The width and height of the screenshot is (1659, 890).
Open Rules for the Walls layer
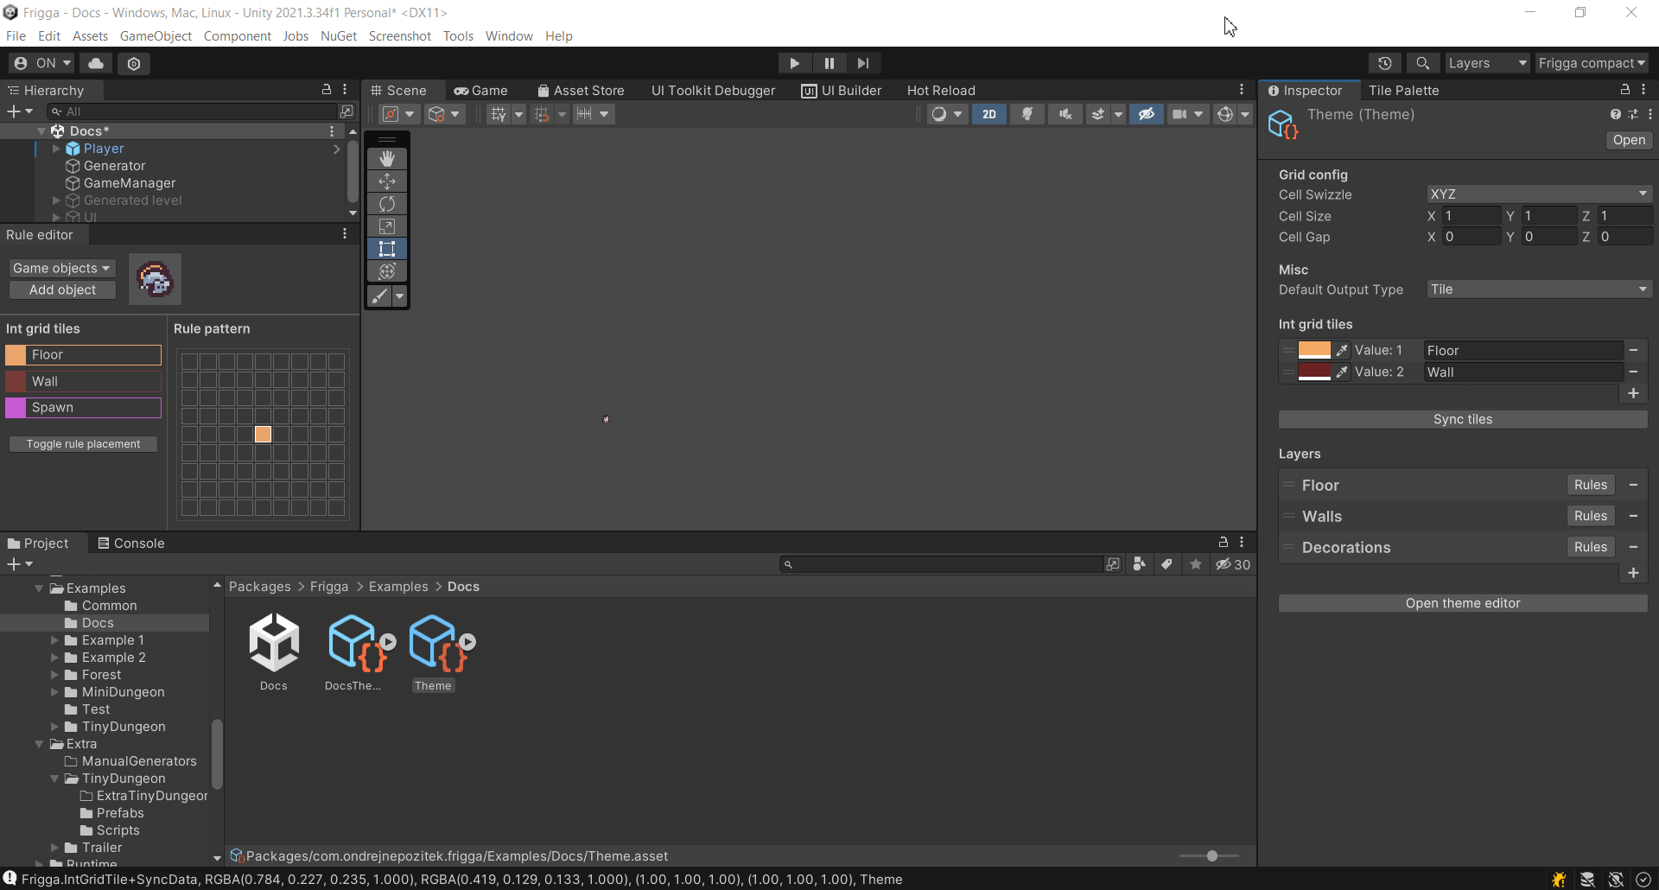coord(1591,516)
